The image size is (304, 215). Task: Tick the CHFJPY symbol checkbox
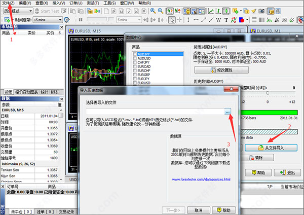click(x=134, y=62)
